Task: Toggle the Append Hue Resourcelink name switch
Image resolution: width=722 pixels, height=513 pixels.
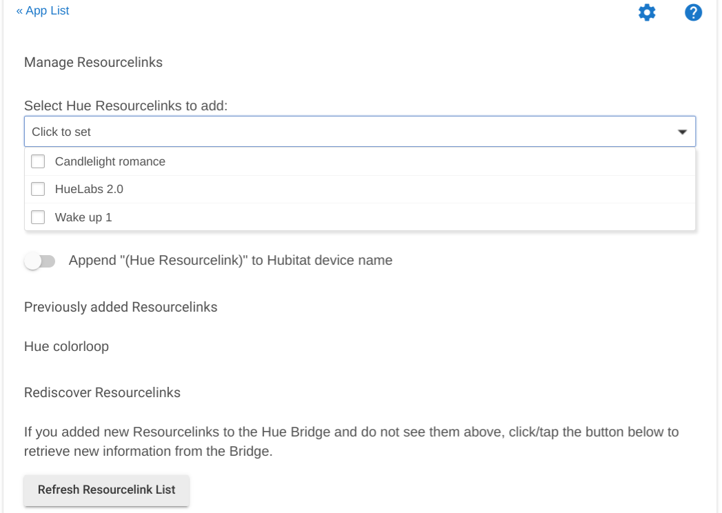Action: (x=39, y=261)
